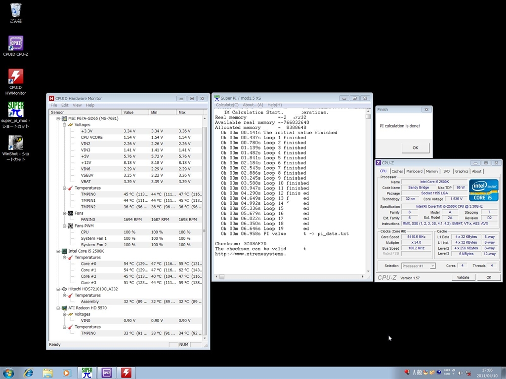Collapse the ATI Radeon HD 5570 node
This screenshot has height=379, width=506.
(58, 308)
